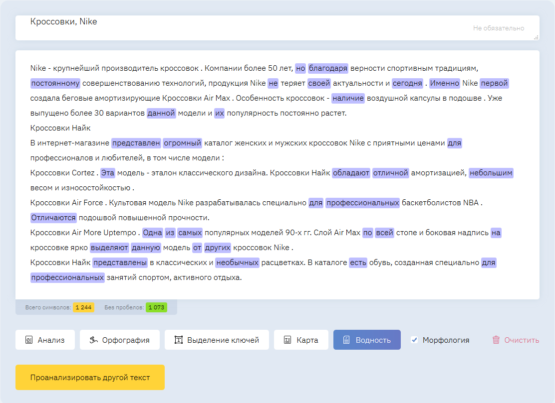Select the highlighted word огромный
Screen dimensions: 555x403
coord(182,143)
